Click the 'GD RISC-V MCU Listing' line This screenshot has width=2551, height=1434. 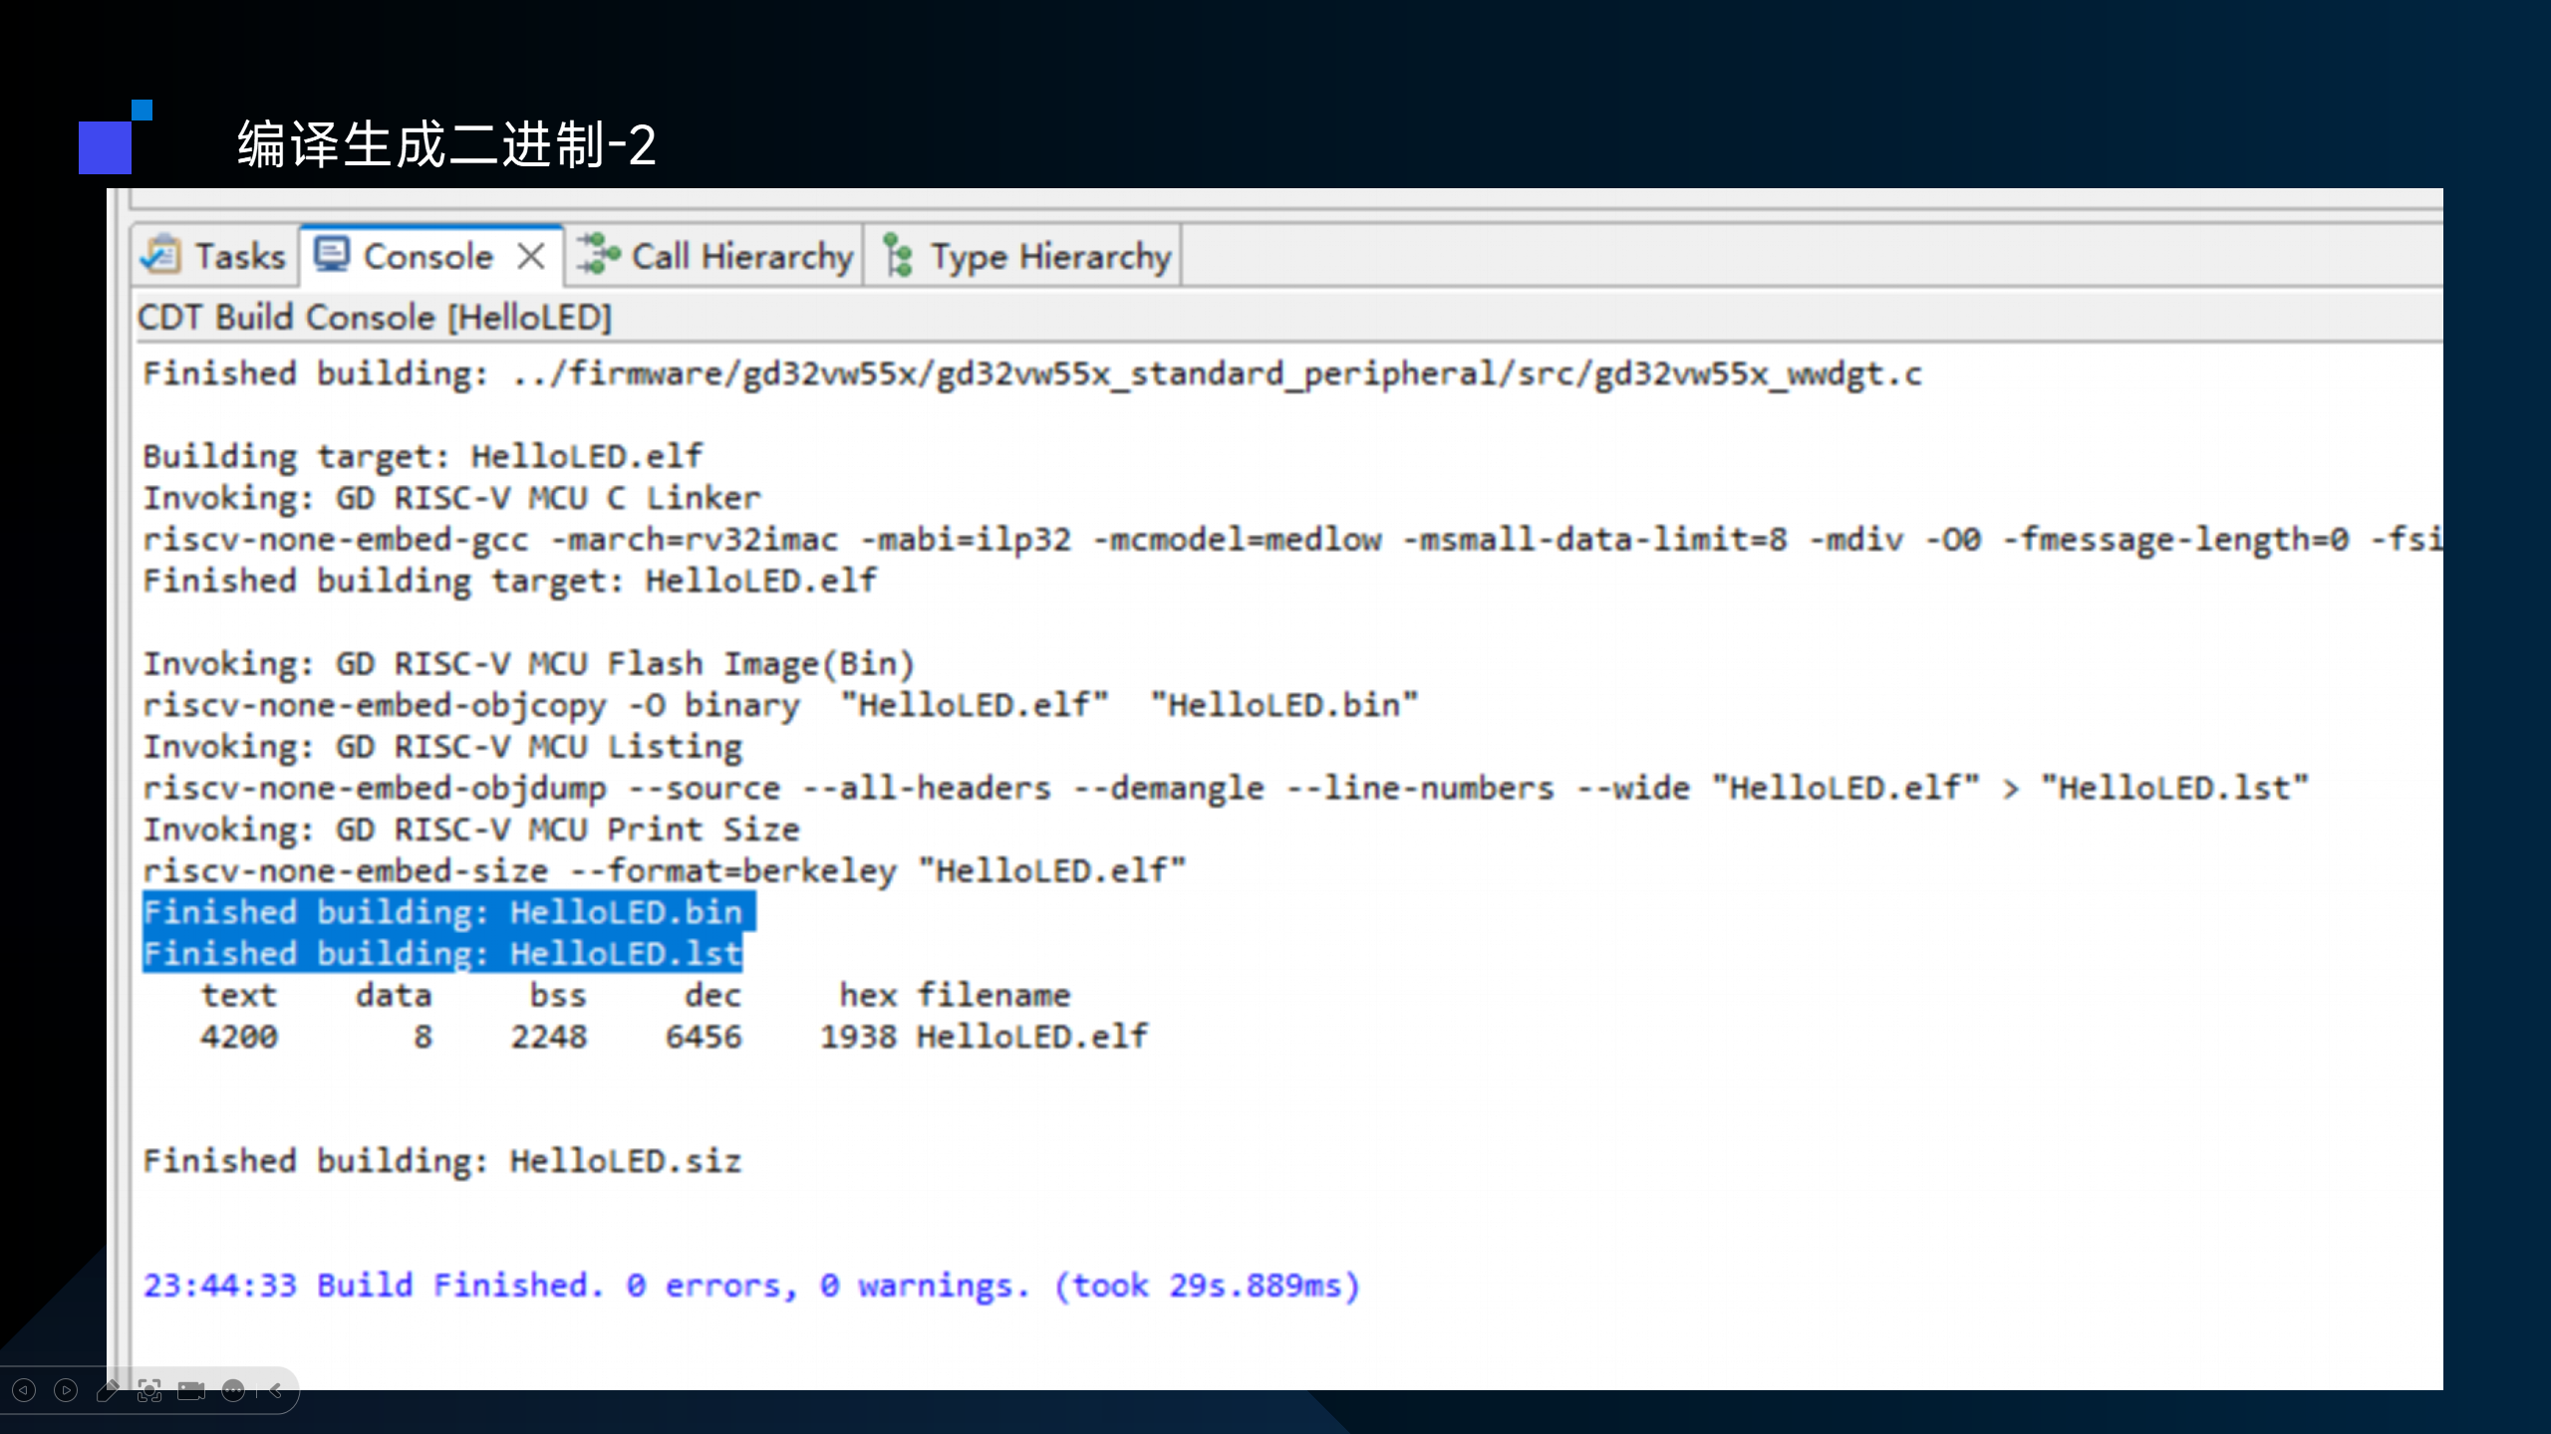coord(442,747)
